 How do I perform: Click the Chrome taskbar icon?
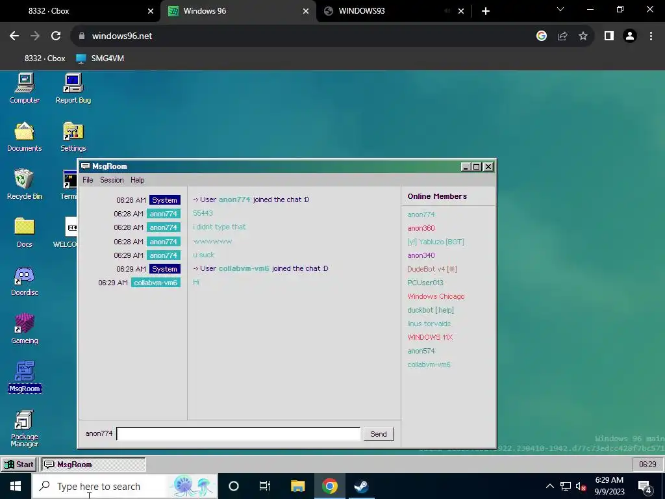click(x=329, y=486)
